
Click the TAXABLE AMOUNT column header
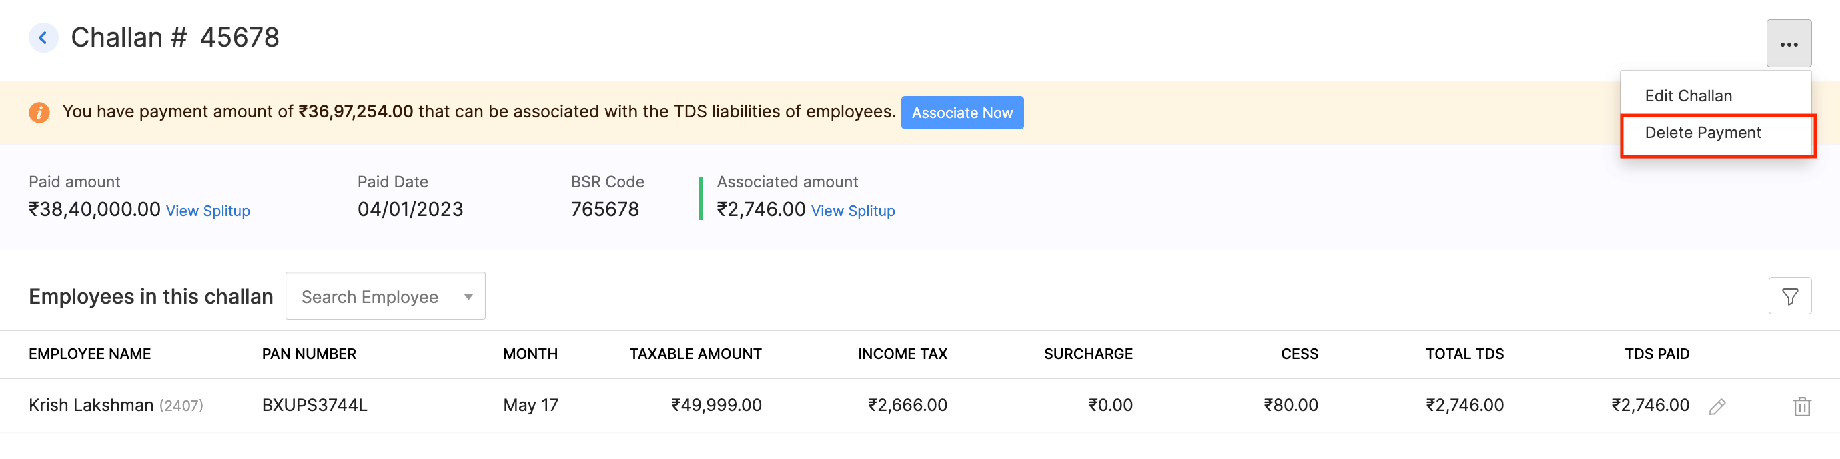click(x=695, y=354)
